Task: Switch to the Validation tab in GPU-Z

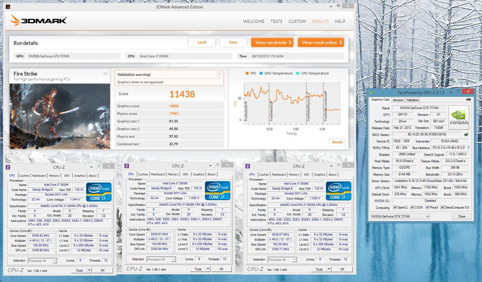Action: (413, 100)
